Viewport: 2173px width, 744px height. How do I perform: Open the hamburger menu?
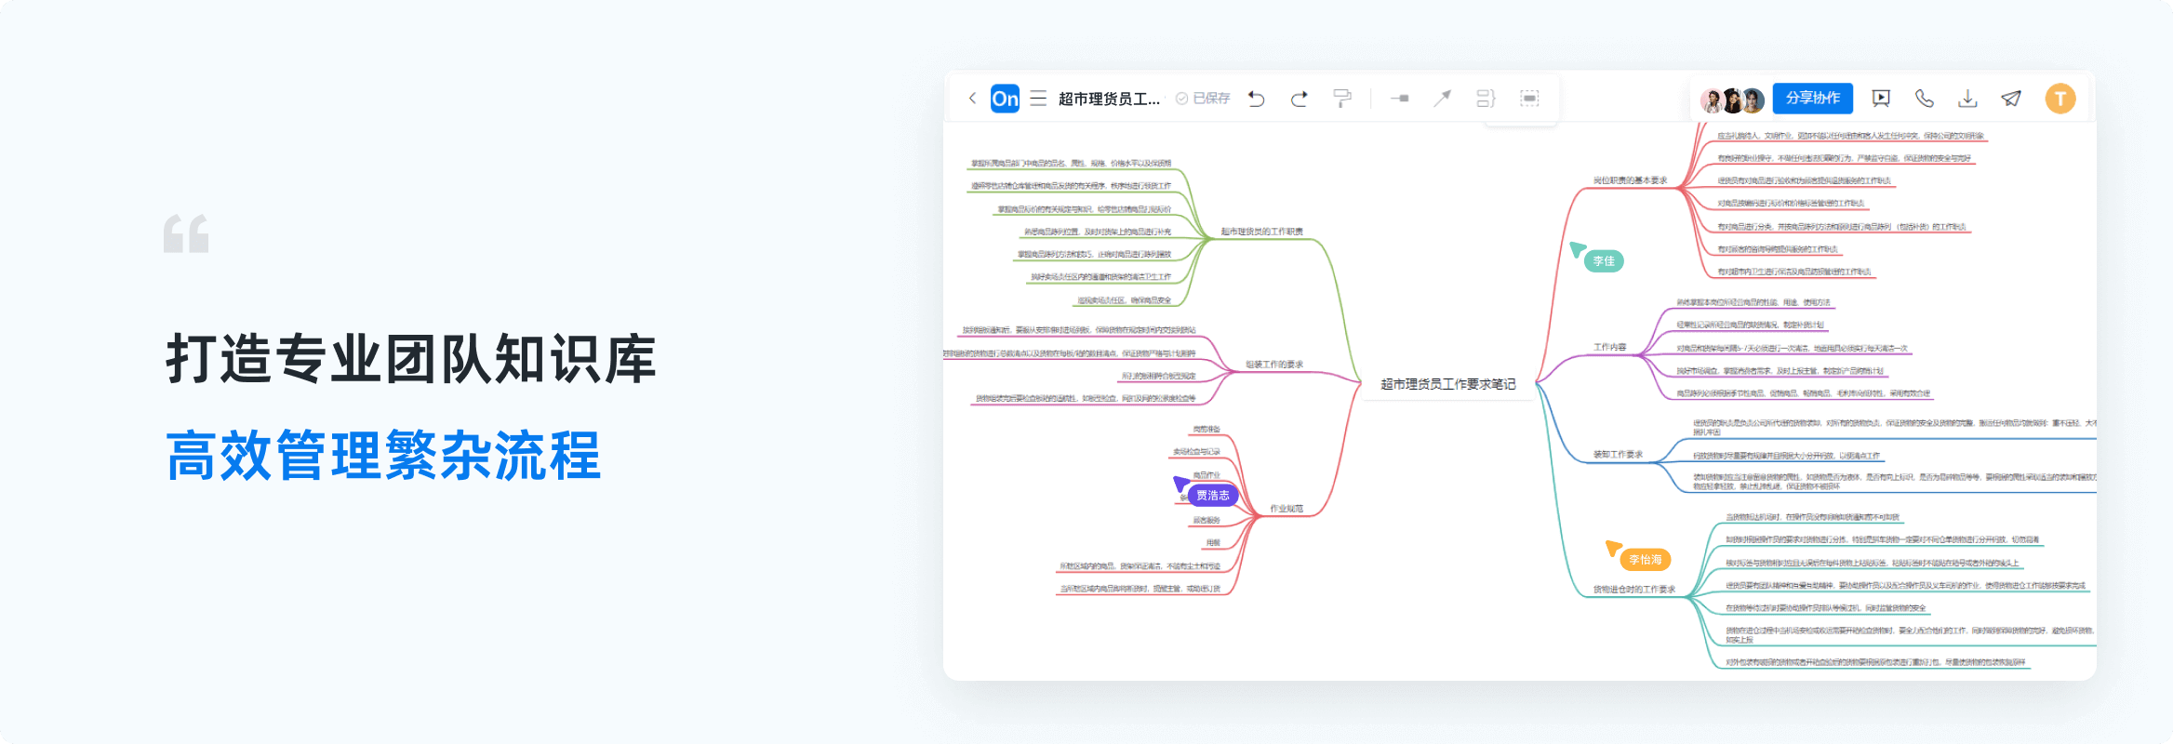tap(1038, 99)
